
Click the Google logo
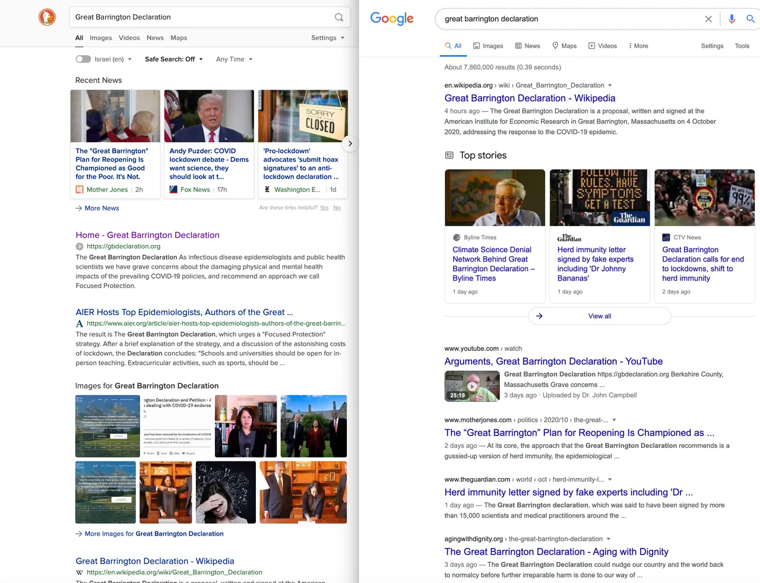392,18
